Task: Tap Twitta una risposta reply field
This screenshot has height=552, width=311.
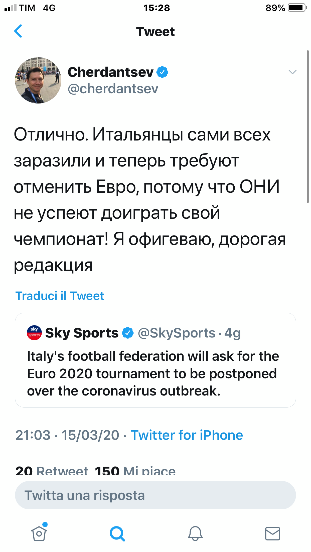Action: point(155,495)
